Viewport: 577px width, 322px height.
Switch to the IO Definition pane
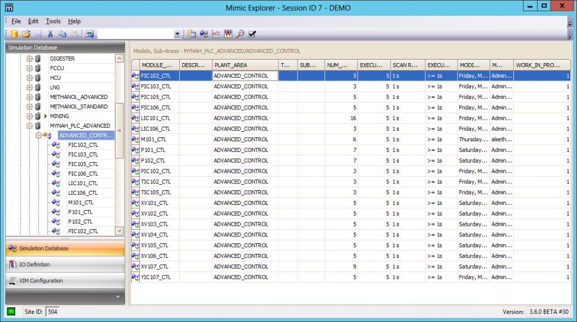[x=65, y=264]
